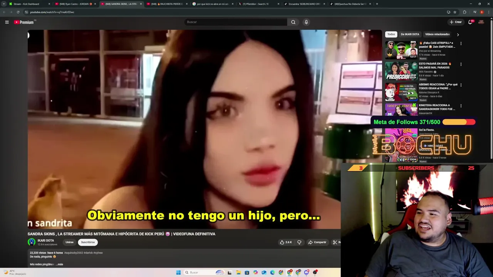Click hashtag #darick
The width and height of the screenshot is (493, 277).
click(88, 253)
